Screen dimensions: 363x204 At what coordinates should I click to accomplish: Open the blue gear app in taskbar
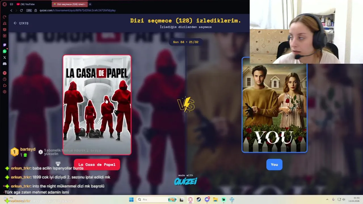click(x=232, y=199)
